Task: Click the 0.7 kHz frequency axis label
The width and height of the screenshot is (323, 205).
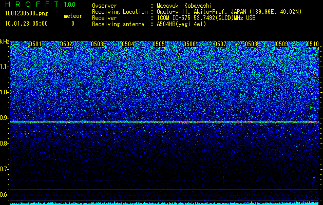Action: (x=4, y=169)
